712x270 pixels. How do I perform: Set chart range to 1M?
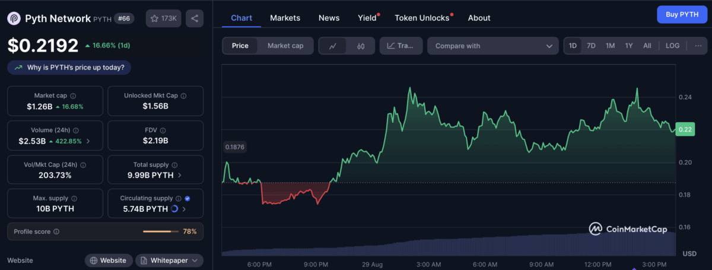coord(610,46)
